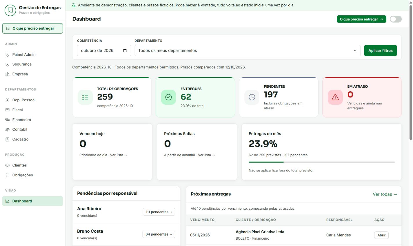Viewport: 413px width, 246px height.
Task: Click the shield icon beside Painel Admin
Action: click(x=8, y=55)
